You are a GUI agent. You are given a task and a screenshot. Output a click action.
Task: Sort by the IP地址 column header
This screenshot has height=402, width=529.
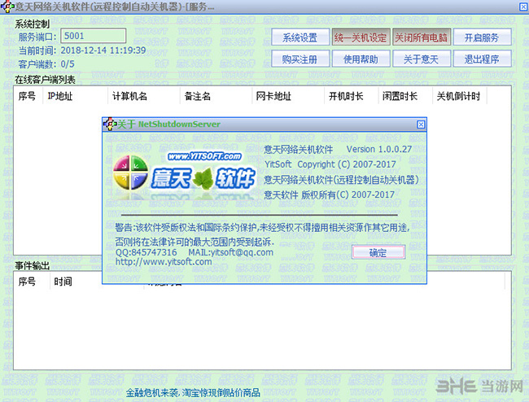point(75,97)
